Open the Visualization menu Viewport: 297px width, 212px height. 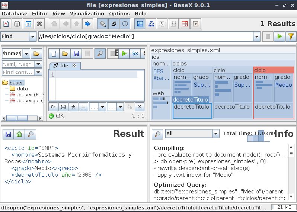pyautogui.click(x=87, y=13)
